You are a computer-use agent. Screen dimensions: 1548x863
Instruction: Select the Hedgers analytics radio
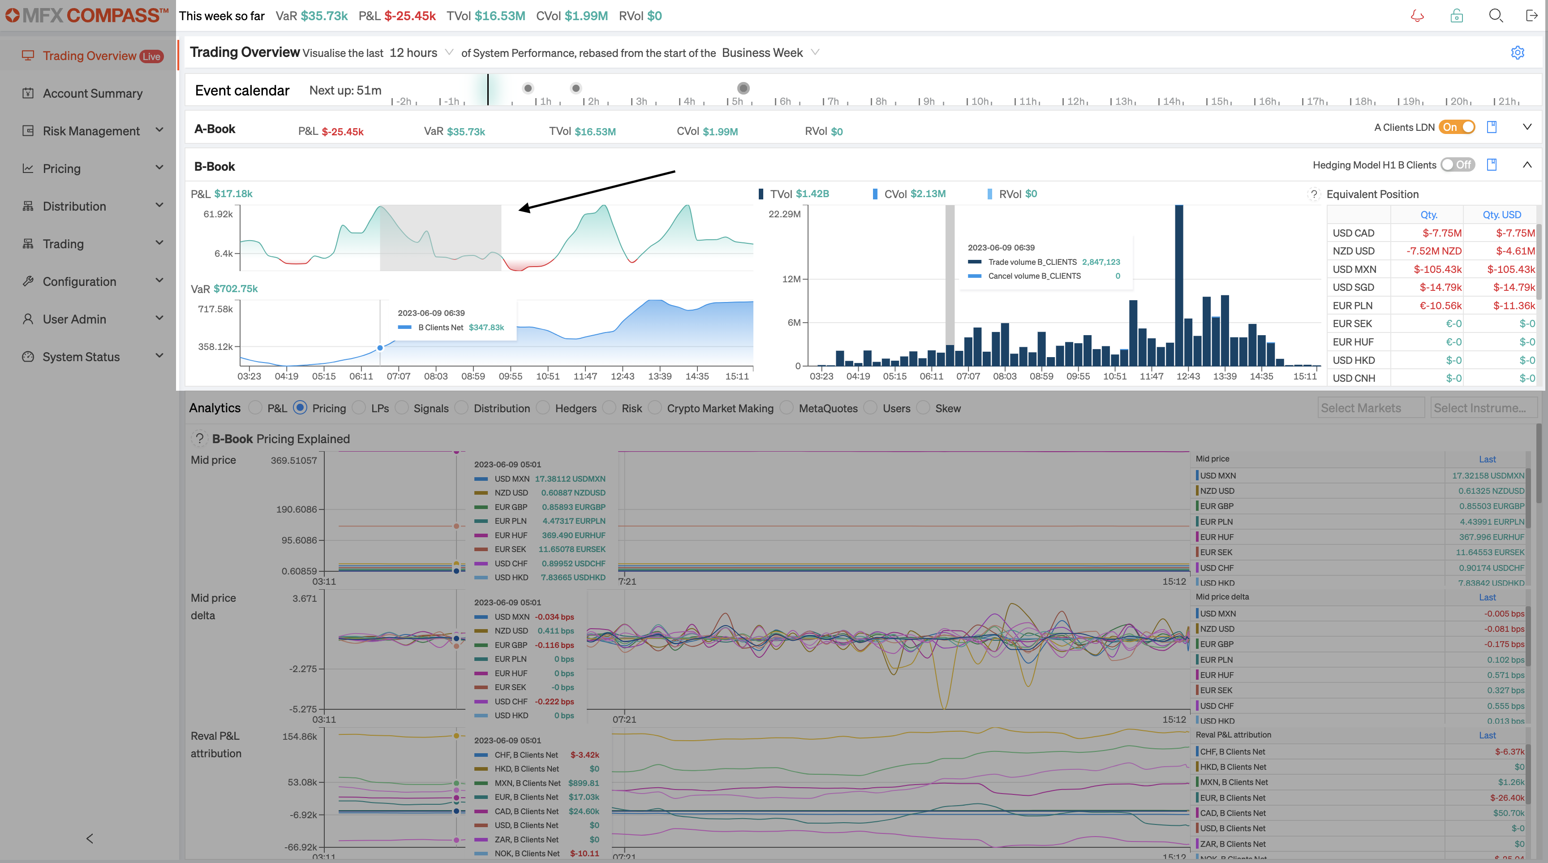542,407
